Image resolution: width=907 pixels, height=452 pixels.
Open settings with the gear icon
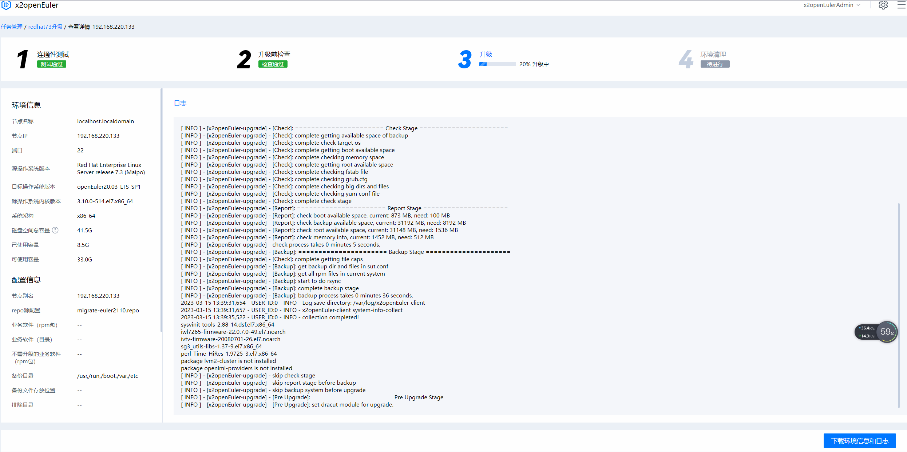click(883, 5)
